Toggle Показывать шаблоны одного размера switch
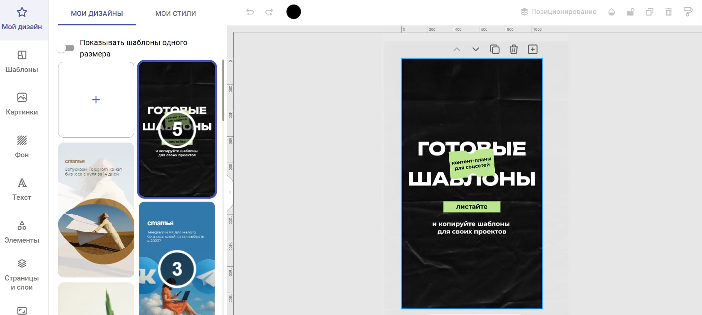Image resolution: width=702 pixels, height=315 pixels. coord(66,48)
